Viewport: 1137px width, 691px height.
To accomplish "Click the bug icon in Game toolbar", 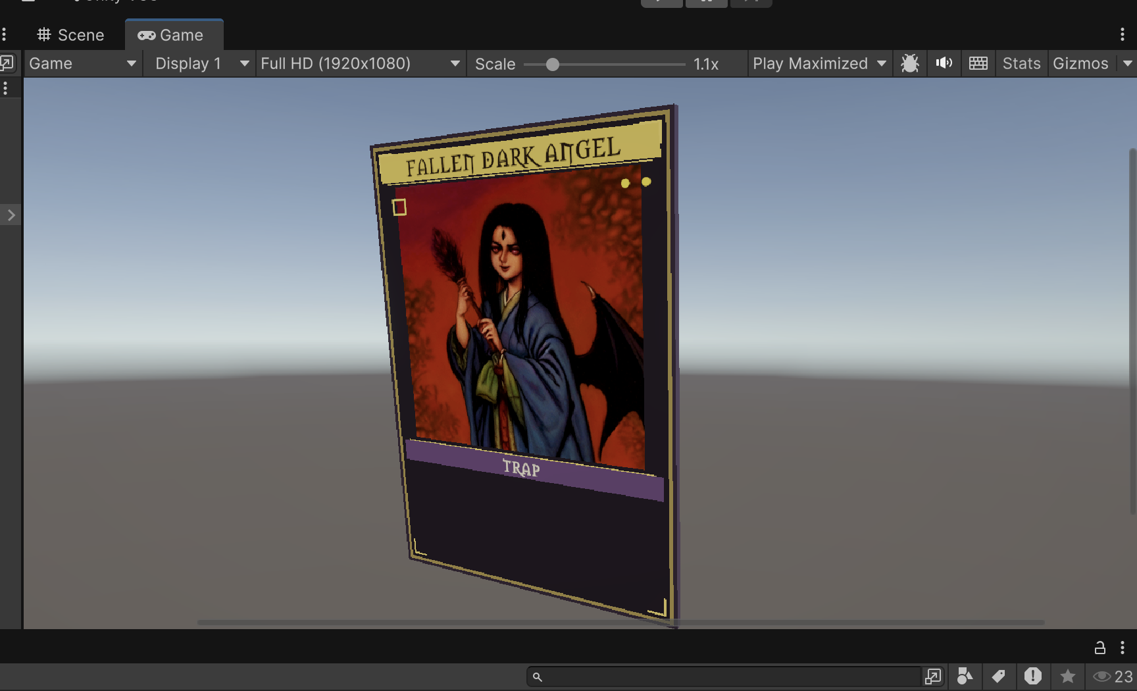I will (x=910, y=64).
